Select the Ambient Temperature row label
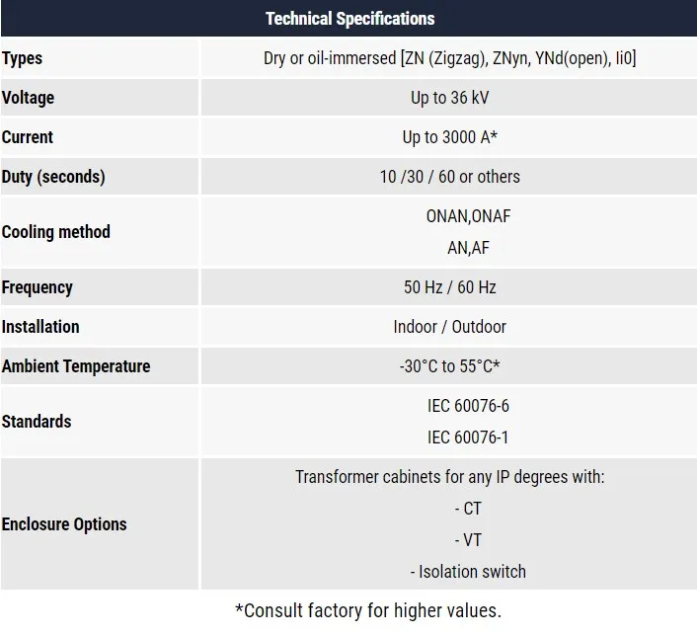The height and width of the screenshot is (637, 697). click(x=76, y=366)
